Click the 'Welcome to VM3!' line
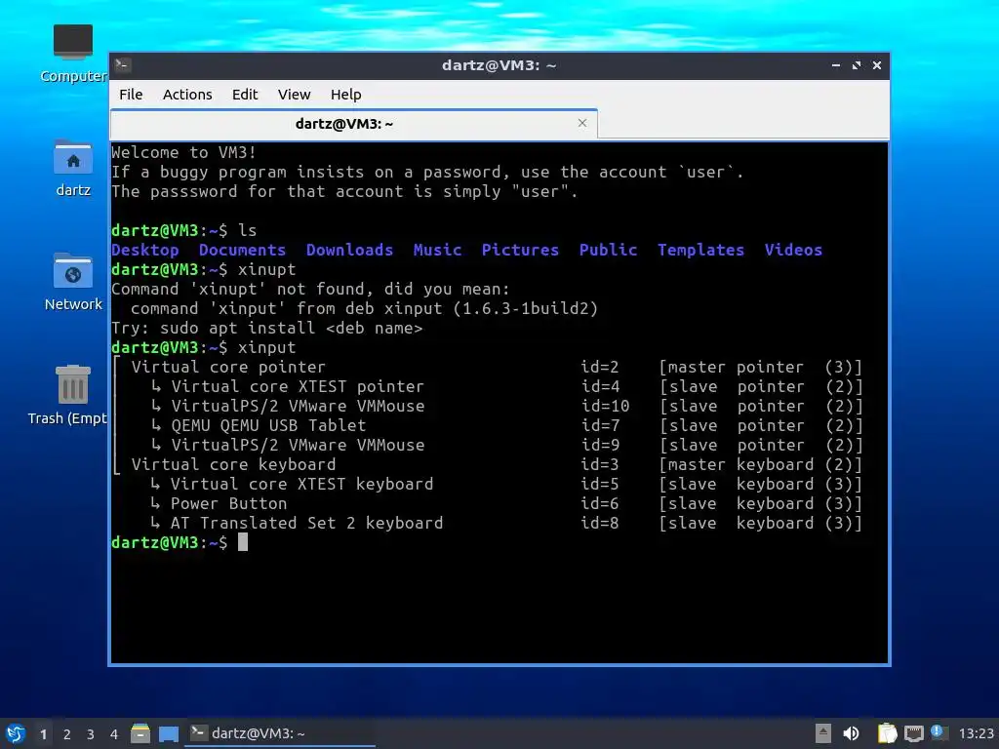Image resolution: width=999 pixels, height=749 pixels. point(184,152)
